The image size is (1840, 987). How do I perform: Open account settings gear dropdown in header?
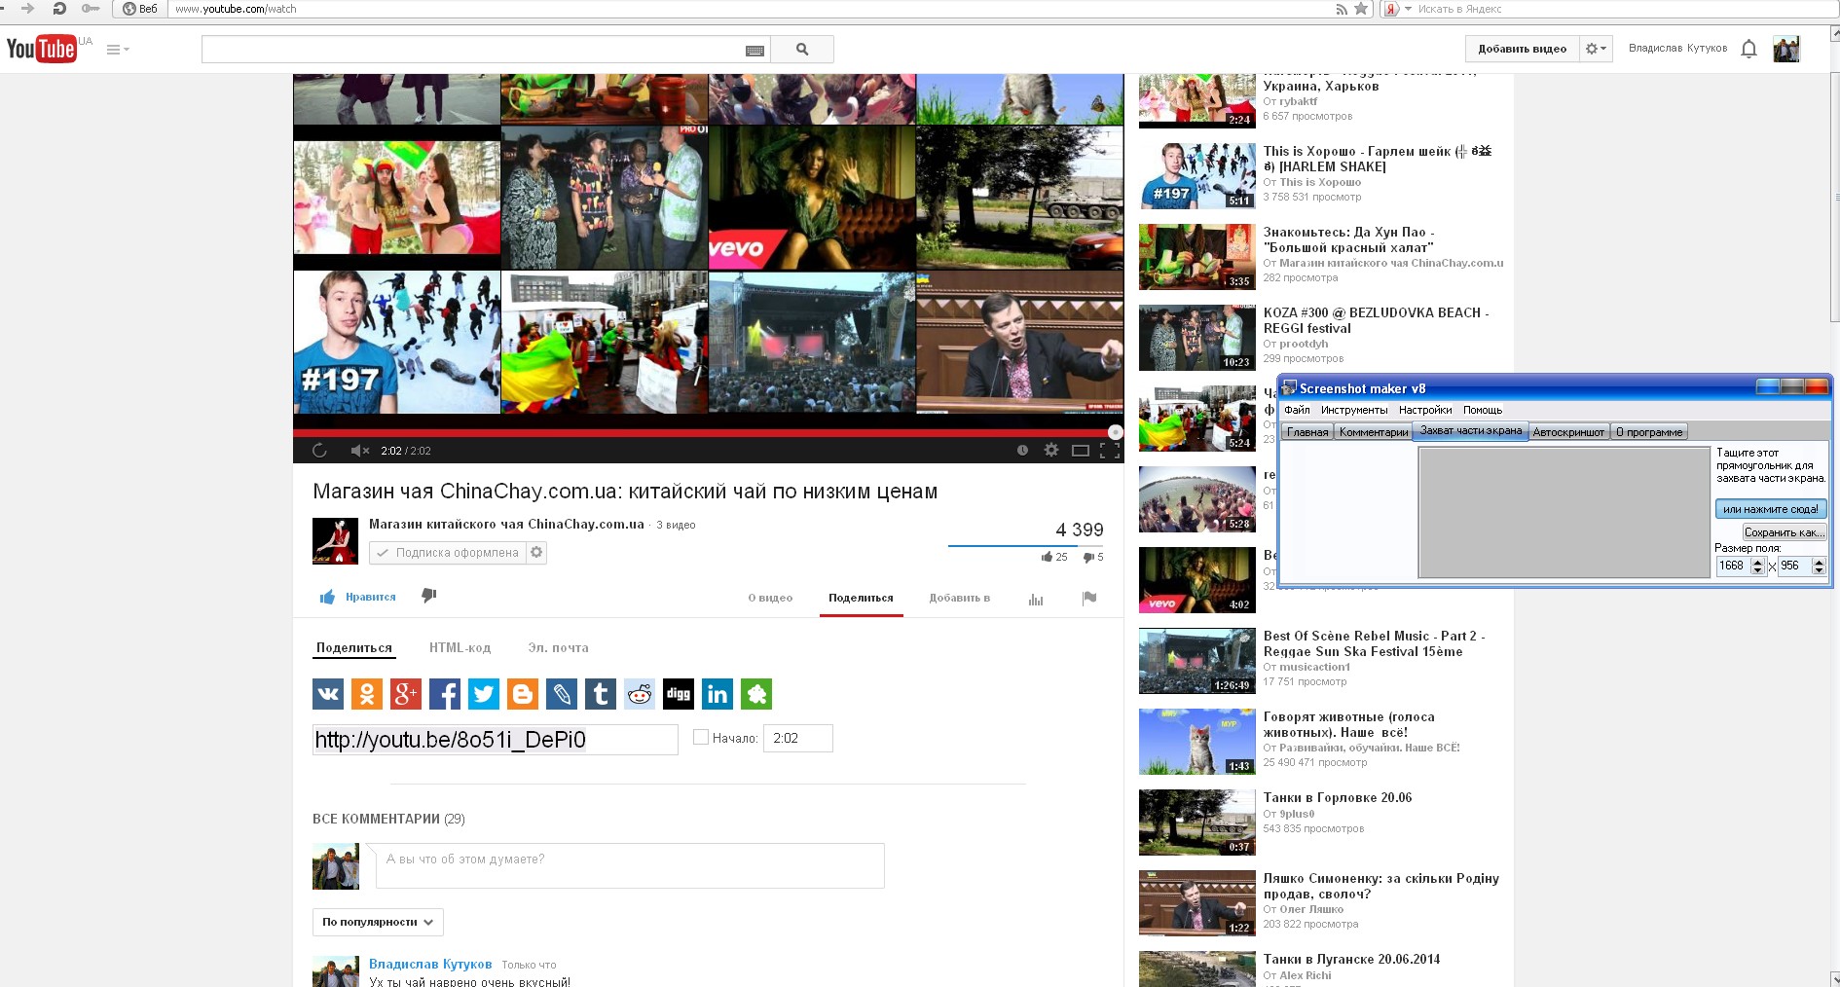coord(1595,49)
